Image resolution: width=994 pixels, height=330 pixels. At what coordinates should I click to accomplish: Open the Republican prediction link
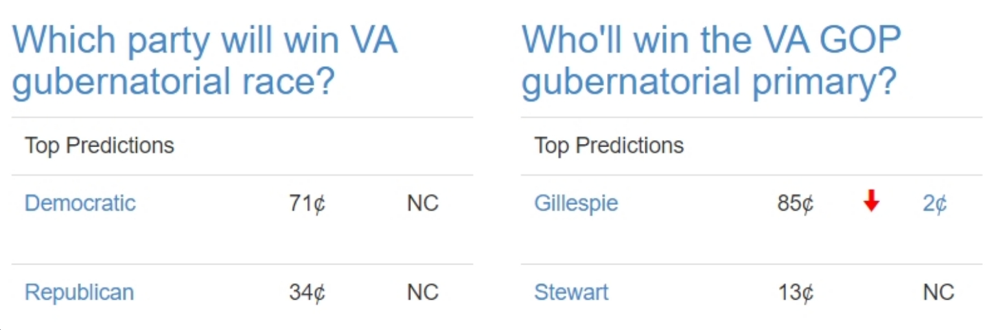pyautogui.click(x=79, y=292)
